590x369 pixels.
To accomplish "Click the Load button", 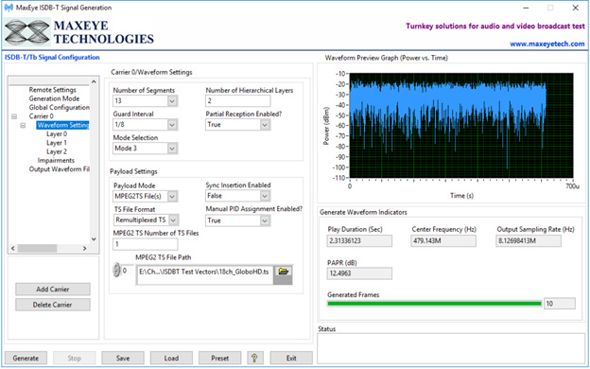I will 171,358.
